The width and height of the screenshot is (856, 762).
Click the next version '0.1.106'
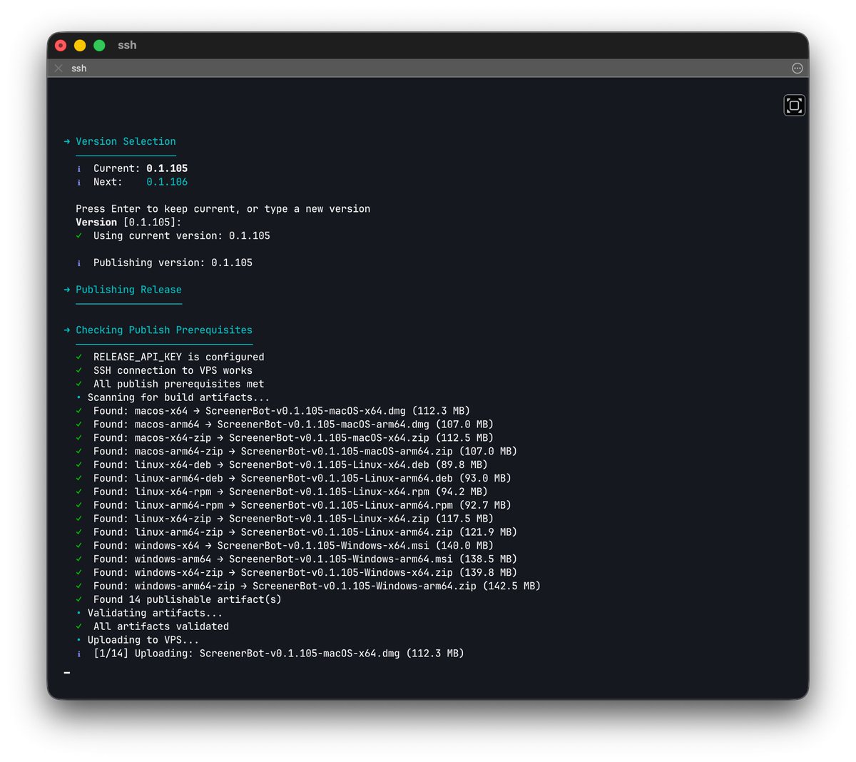pyautogui.click(x=167, y=182)
